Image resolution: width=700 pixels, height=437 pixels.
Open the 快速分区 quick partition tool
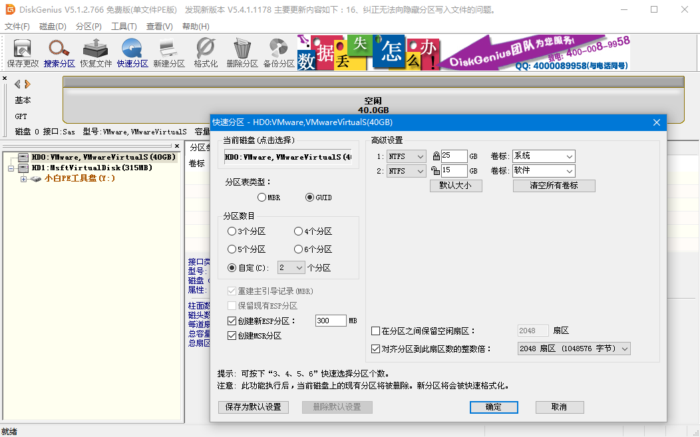(132, 53)
